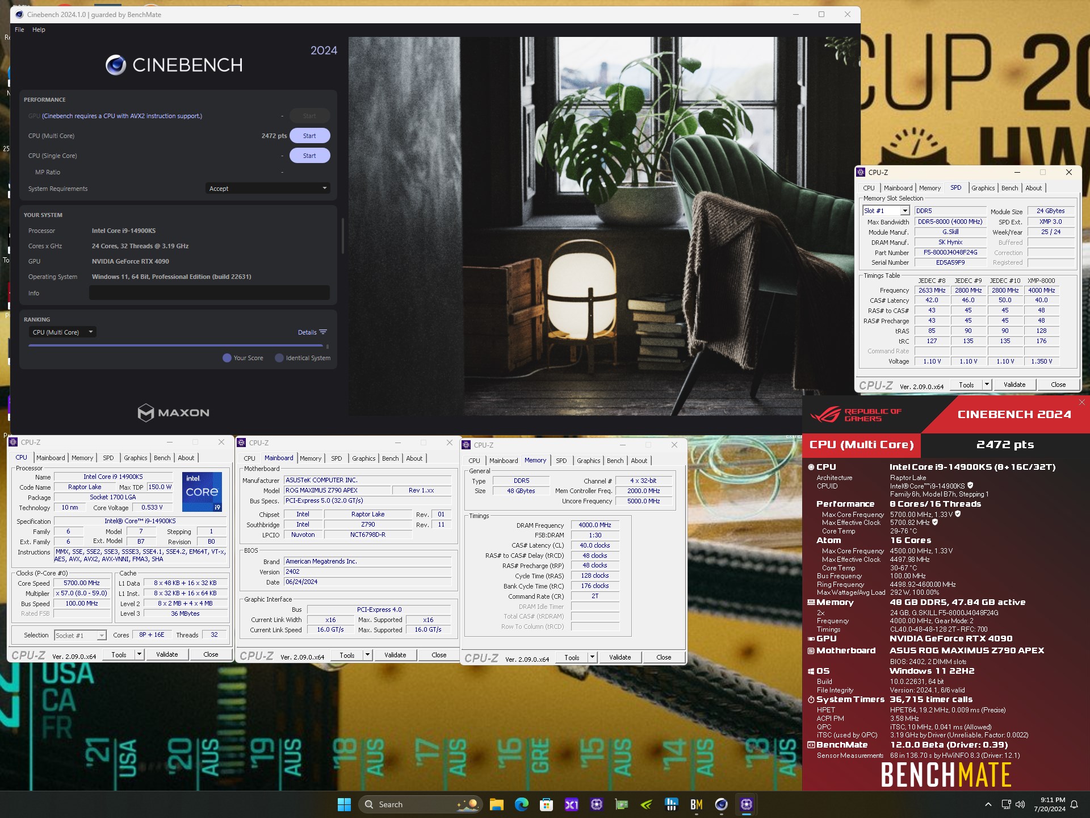
Task: Open the network tray icon
Action: pyautogui.click(x=1006, y=804)
